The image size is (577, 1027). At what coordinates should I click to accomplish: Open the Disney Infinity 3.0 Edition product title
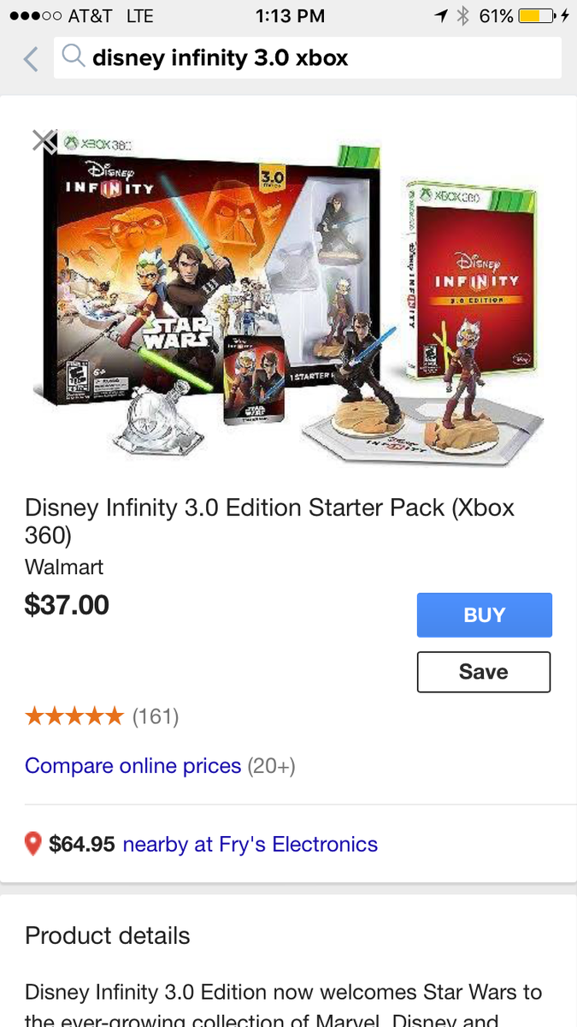tap(269, 520)
